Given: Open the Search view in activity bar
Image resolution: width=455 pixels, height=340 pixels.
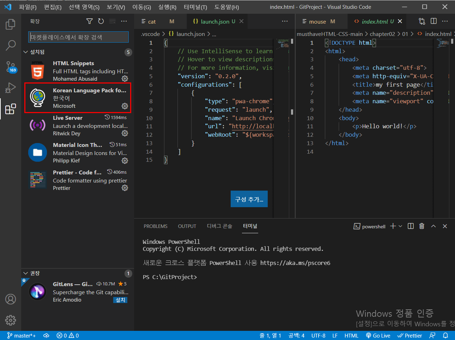Looking at the screenshot, I should [11, 45].
